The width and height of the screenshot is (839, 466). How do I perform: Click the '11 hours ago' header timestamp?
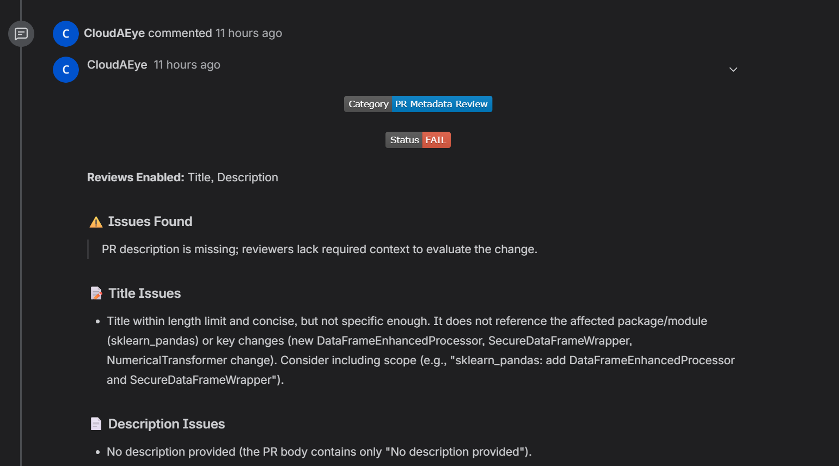[249, 33]
